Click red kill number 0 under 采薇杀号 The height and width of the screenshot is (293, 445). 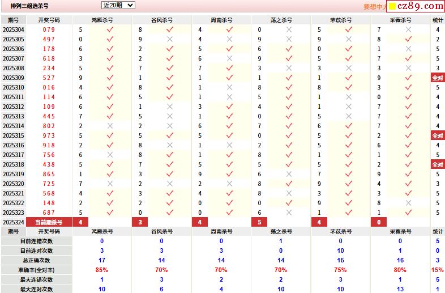[x=379, y=222]
